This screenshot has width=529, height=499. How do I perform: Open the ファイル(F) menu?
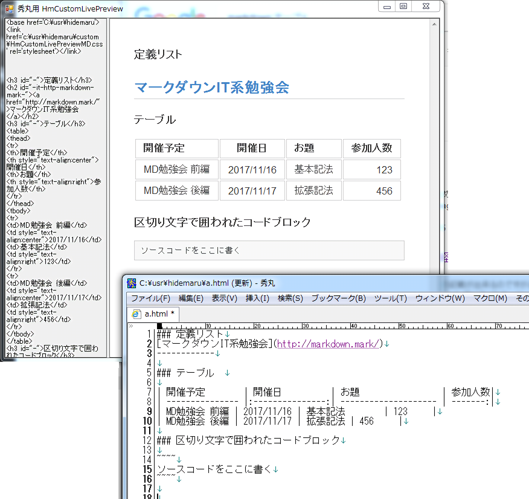[x=151, y=298]
